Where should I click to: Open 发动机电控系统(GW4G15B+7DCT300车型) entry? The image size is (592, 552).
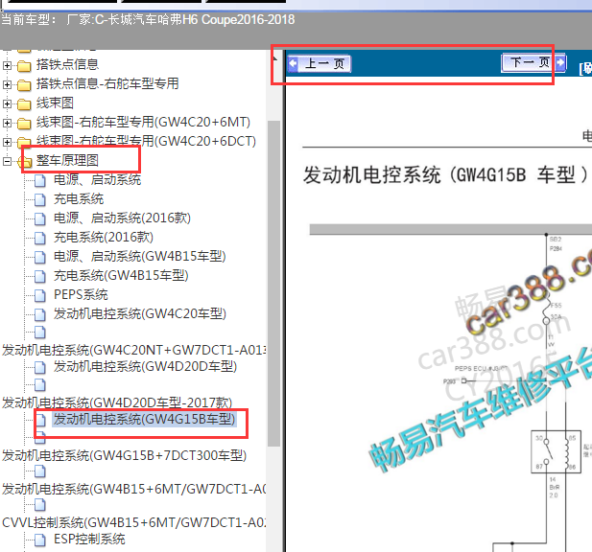coord(124,455)
